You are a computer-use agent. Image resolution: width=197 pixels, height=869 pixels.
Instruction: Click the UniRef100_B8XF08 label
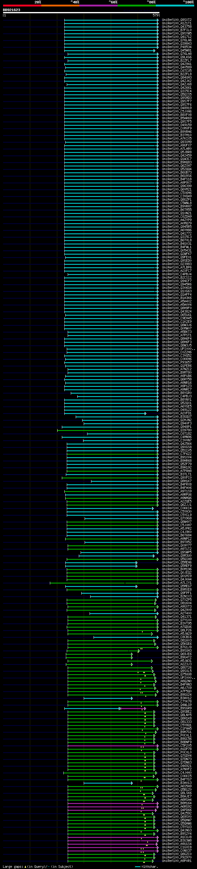tap(177, 115)
